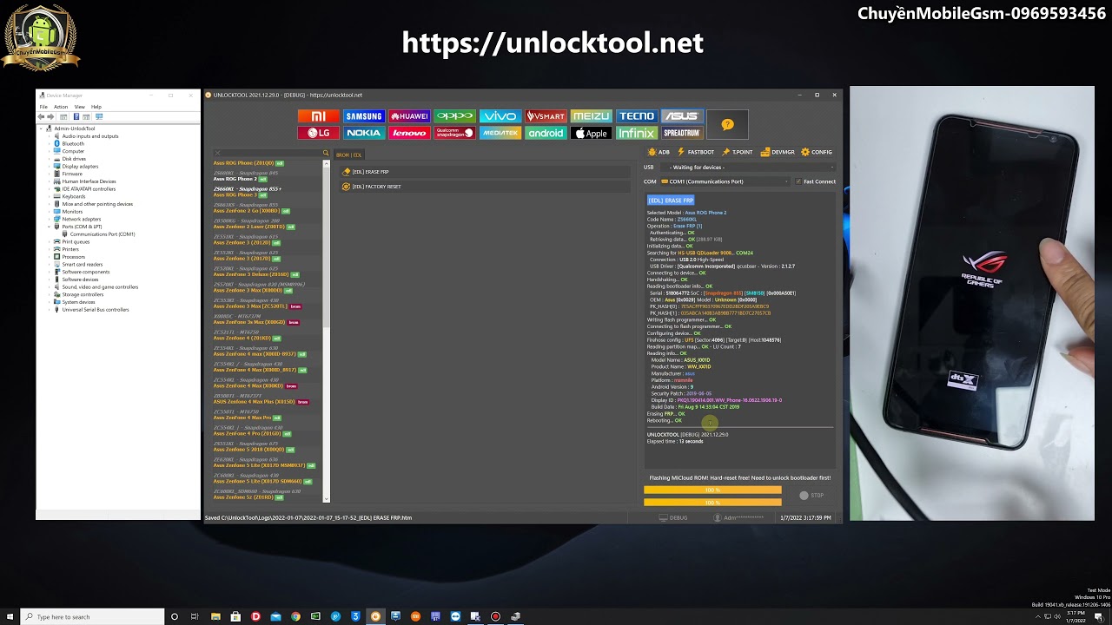Select the Tecno brand icon
The height and width of the screenshot is (625, 1112).
636,116
